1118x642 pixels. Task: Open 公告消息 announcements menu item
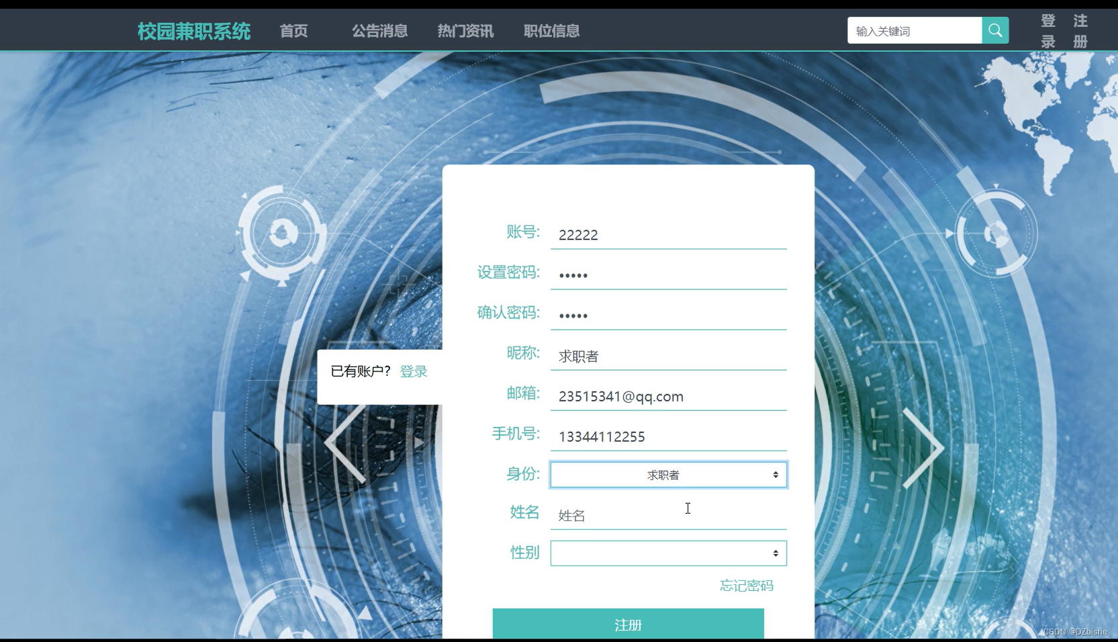(380, 31)
